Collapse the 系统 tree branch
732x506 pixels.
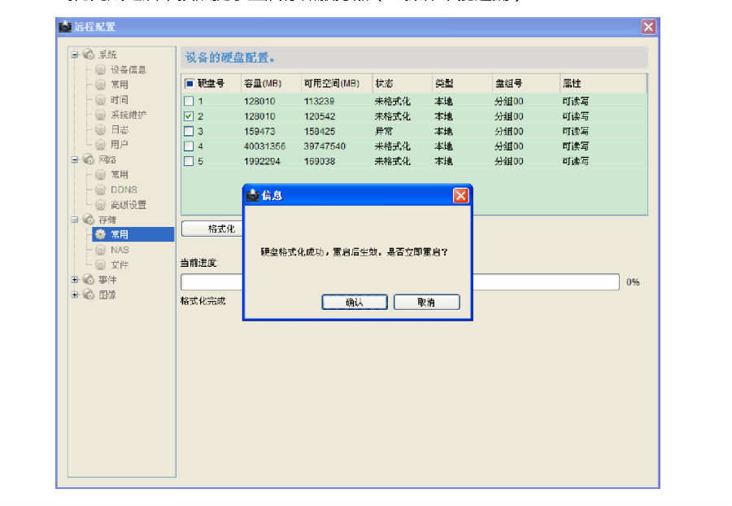point(74,55)
